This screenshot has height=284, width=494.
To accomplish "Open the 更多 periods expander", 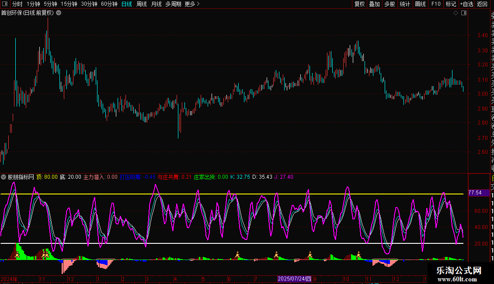I will coord(192,4).
